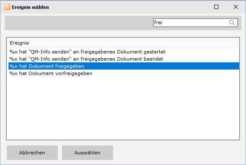Image resolution: width=246 pixels, height=165 pixels.
Task: Click the Abbrechen button
Action: (x=32, y=153)
